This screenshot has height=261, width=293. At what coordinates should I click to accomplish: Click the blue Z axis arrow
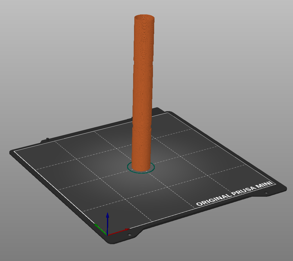pyautogui.click(x=108, y=224)
